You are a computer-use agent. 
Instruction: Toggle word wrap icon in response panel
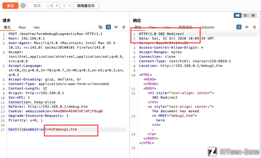point(239,27)
